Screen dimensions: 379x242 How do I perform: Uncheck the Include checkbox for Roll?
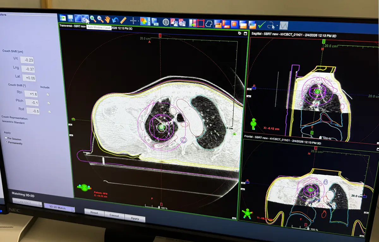pyautogui.click(x=50, y=111)
